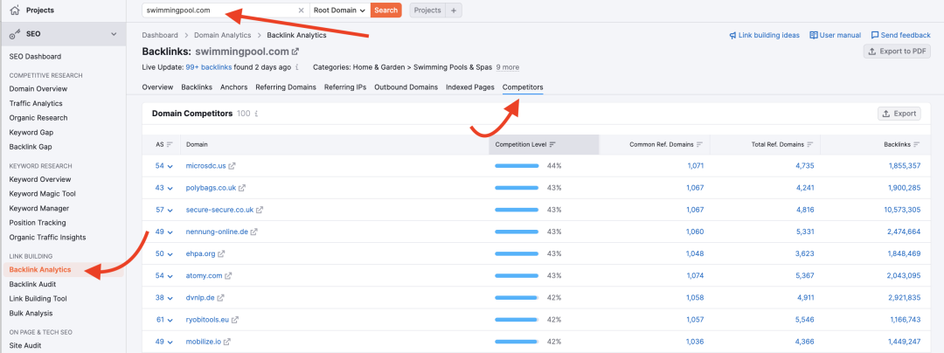Open the User manual
The image size is (944, 353).
click(x=835, y=36)
